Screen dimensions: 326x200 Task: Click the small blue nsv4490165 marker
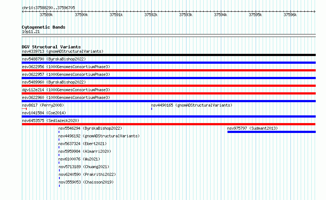click(x=152, y=109)
